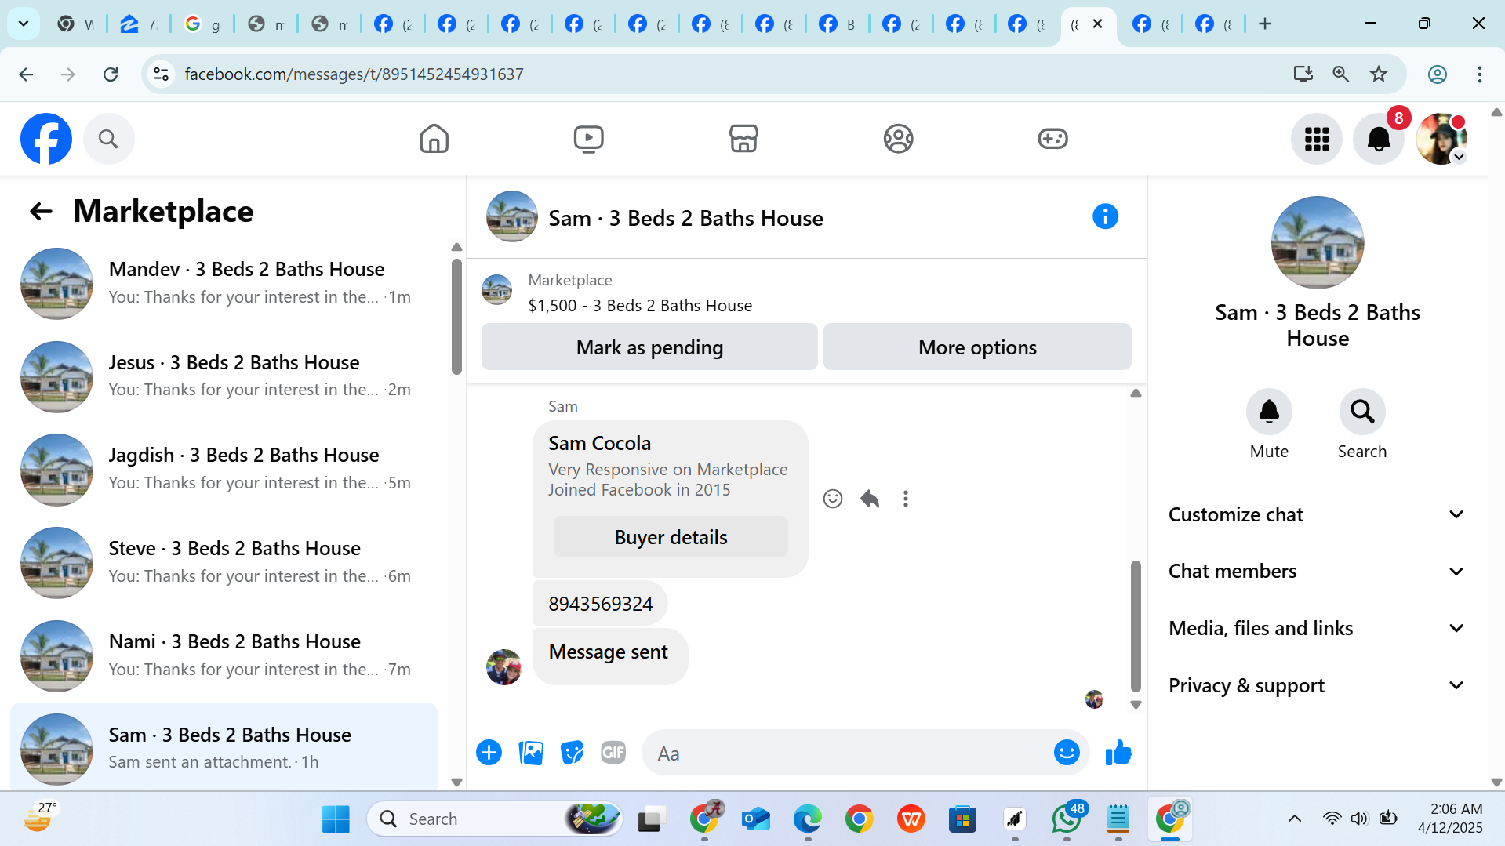Screen dimensions: 1505x846
Task: Open a new browser tab with plus button
Action: pyautogui.click(x=1264, y=24)
